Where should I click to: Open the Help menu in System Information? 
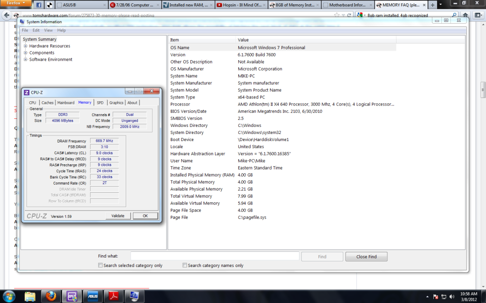(x=61, y=30)
